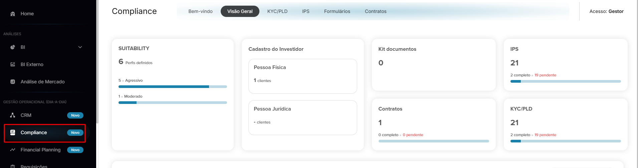
Task: Expand the BI menu chevron
Action: (x=80, y=47)
